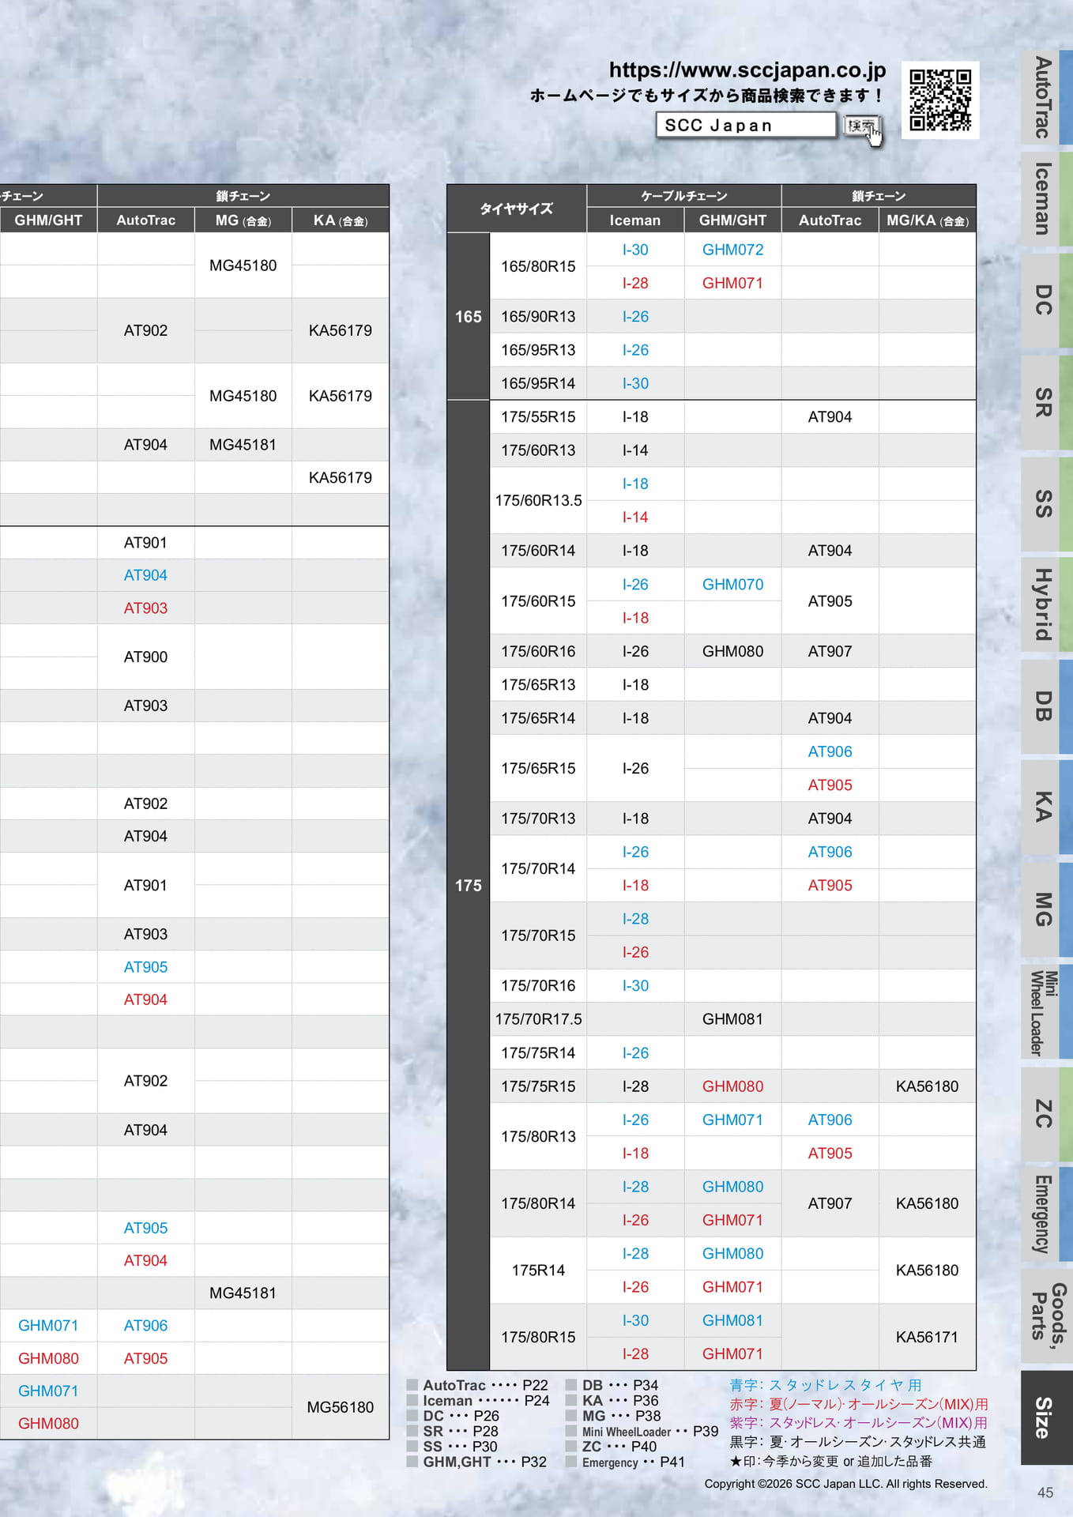This screenshot has height=1517, width=1073.
Task: Select the DC side tab
Action: click(1046, 300)
